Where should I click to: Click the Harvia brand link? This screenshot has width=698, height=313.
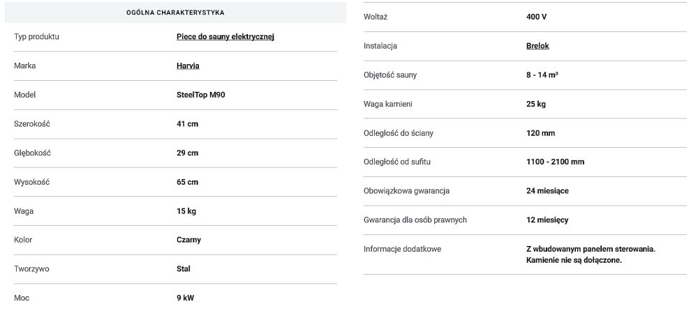pyautogui.click(x=193, y=66)
